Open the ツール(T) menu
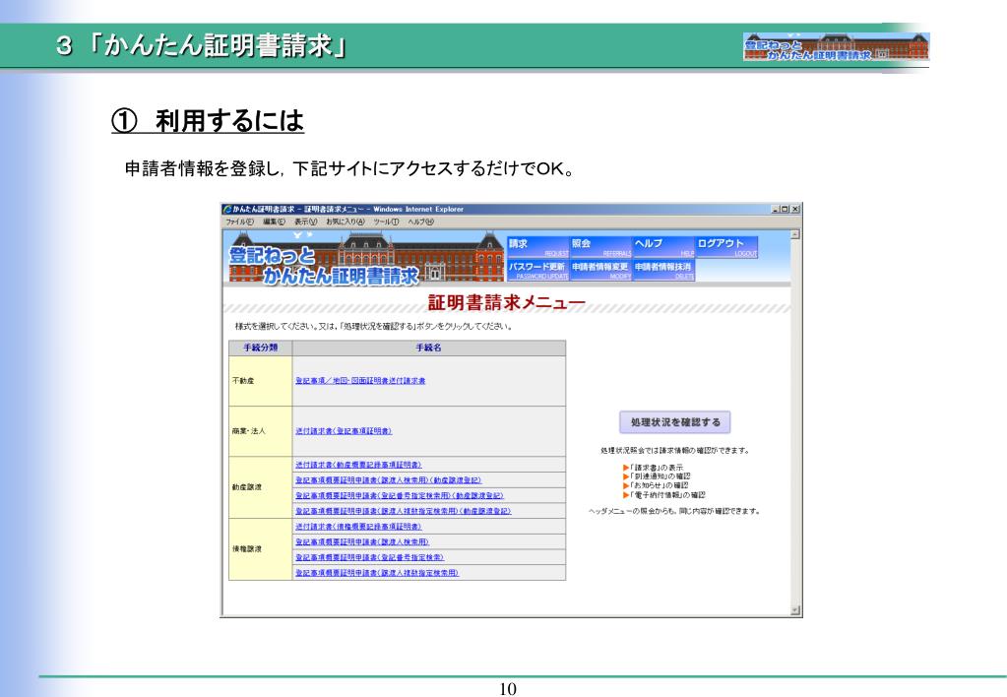The height and width of the screenshot is (697, 1007). (387, 222)
